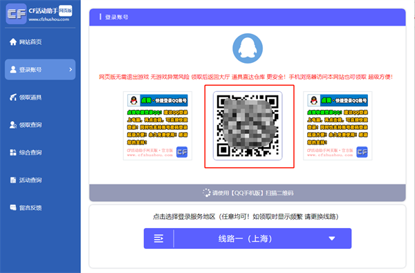Click the 登录账号 panel header title
The width and height of the screenshot is (415, 273).
coord(116,17)
